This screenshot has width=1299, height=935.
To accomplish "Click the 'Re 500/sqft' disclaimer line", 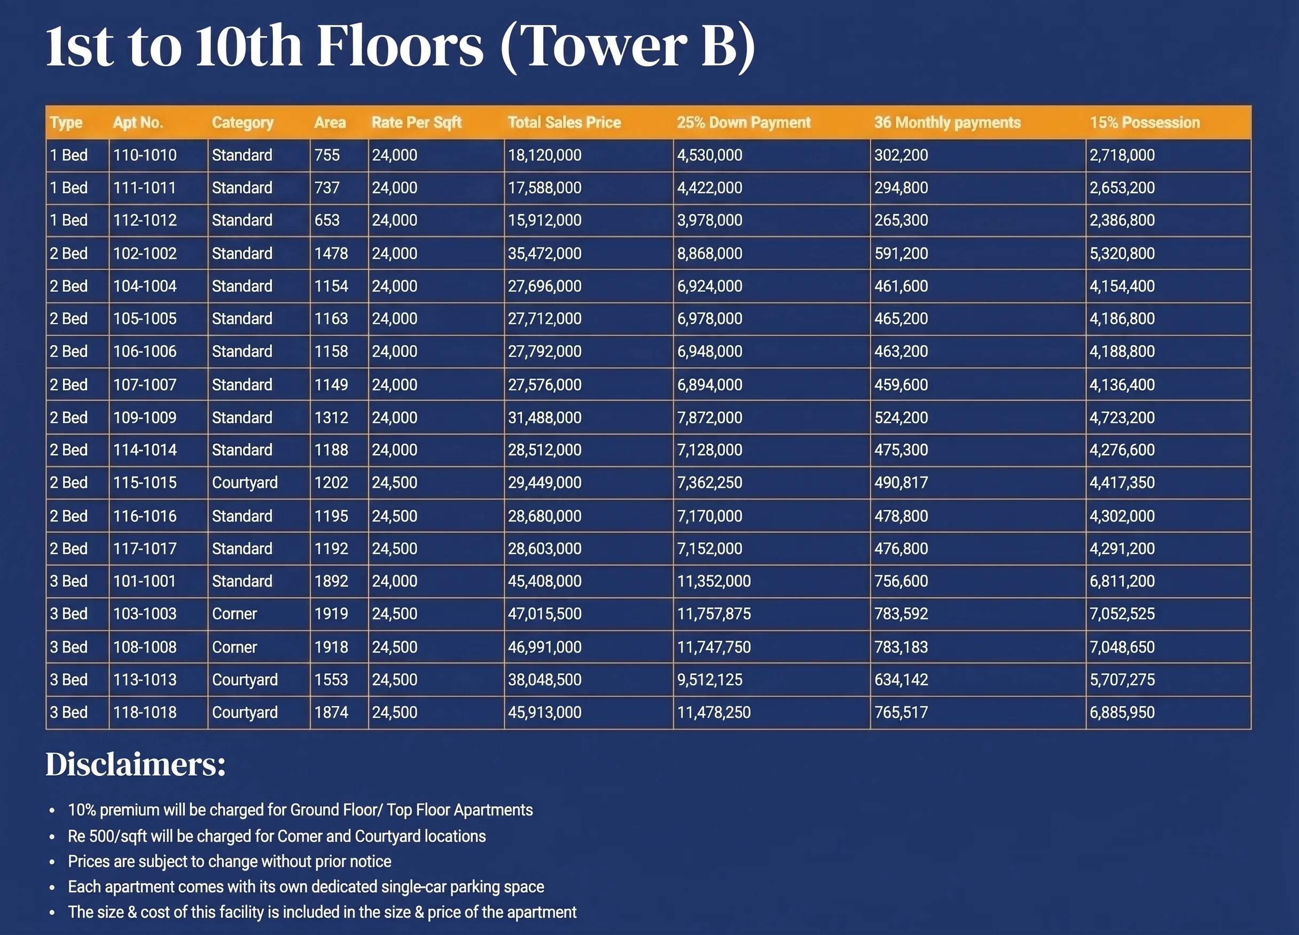I will [x=277, y=837].
